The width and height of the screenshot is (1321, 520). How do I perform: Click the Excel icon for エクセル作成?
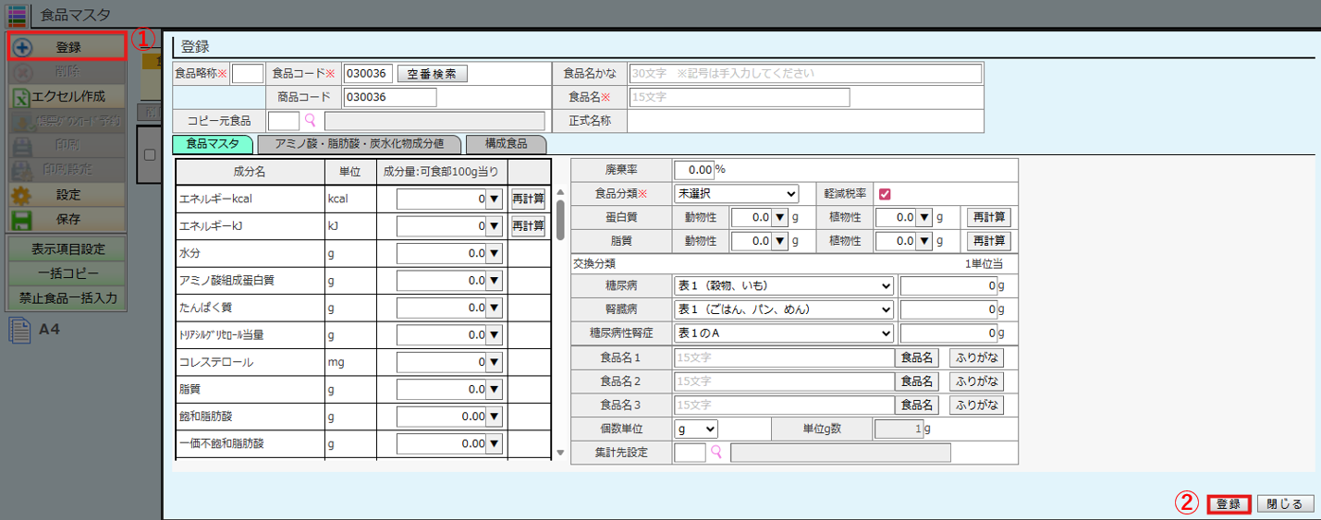[x=20, y=96]
